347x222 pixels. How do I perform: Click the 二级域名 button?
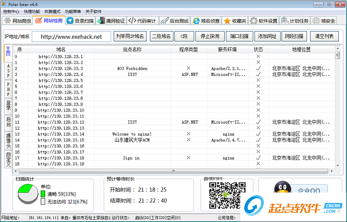(161, 36)
